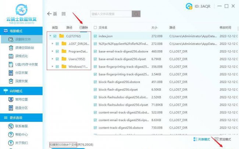Screen dimensions: 239x149
Task: Click the home icon beside back
Action: [x=64, y=14]
